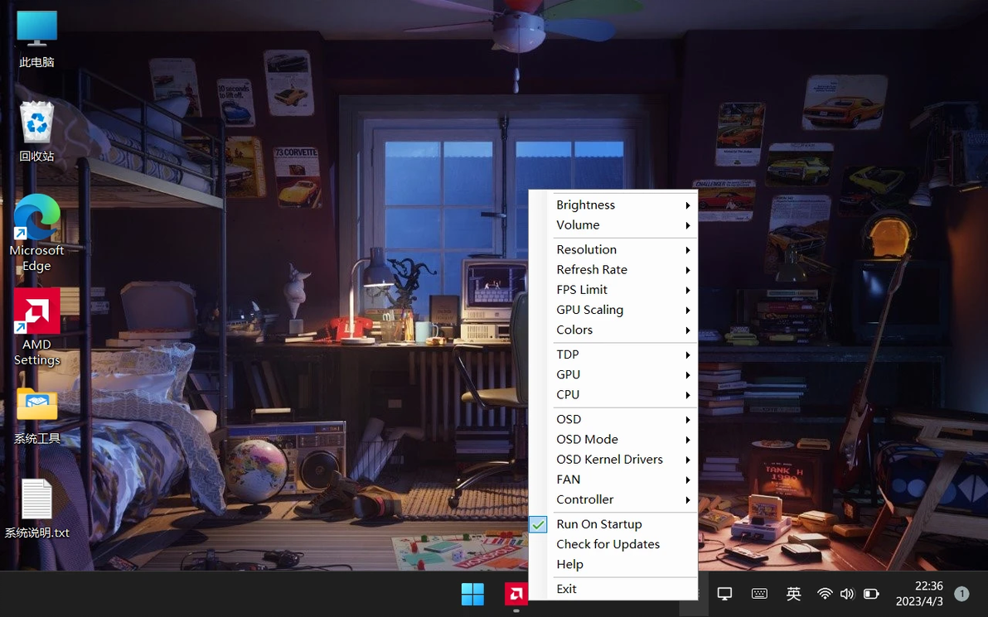Viewport: 988px width, 617px height.
Task: Open the Wi-Fi network tray icon
Action: [x=824, y=594]
